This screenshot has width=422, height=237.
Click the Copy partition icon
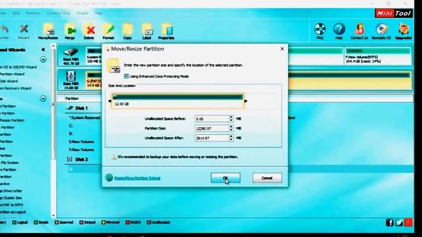[127, 29]
